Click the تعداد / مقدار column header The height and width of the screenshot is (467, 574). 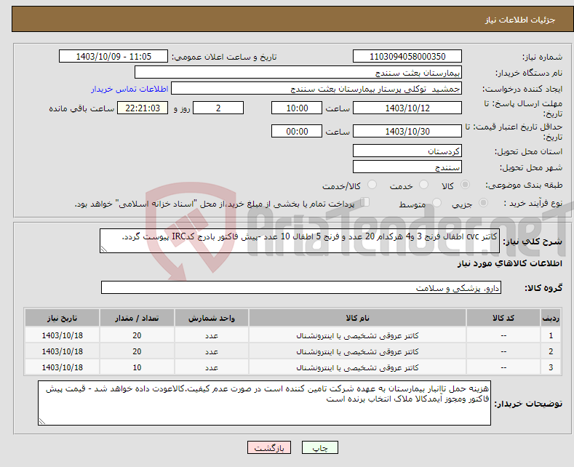(137, 318)
